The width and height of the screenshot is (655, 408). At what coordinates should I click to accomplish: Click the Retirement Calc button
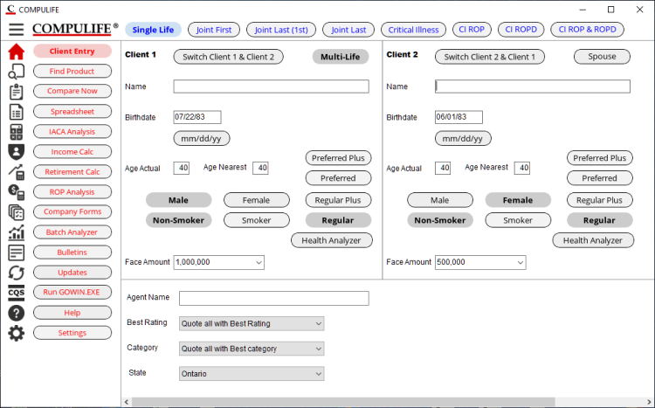pos(72,171)
